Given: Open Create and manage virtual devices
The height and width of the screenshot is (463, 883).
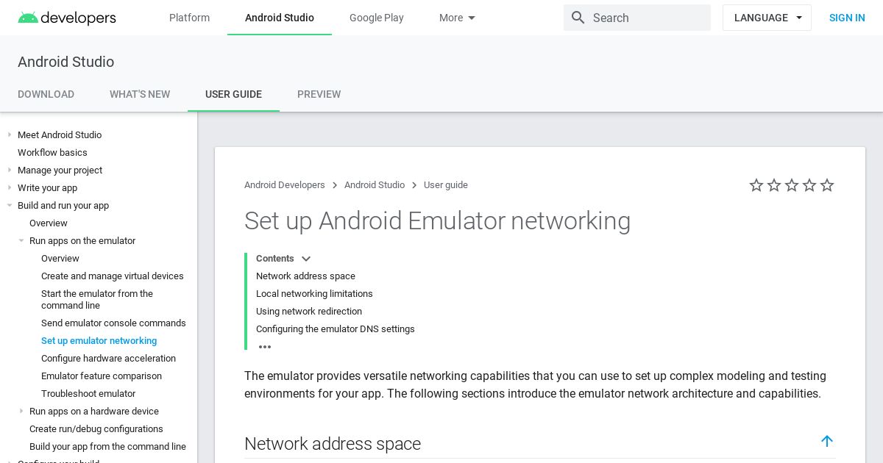Looking at the screenshot, I should pyautogui.click(x=113, y=276).
